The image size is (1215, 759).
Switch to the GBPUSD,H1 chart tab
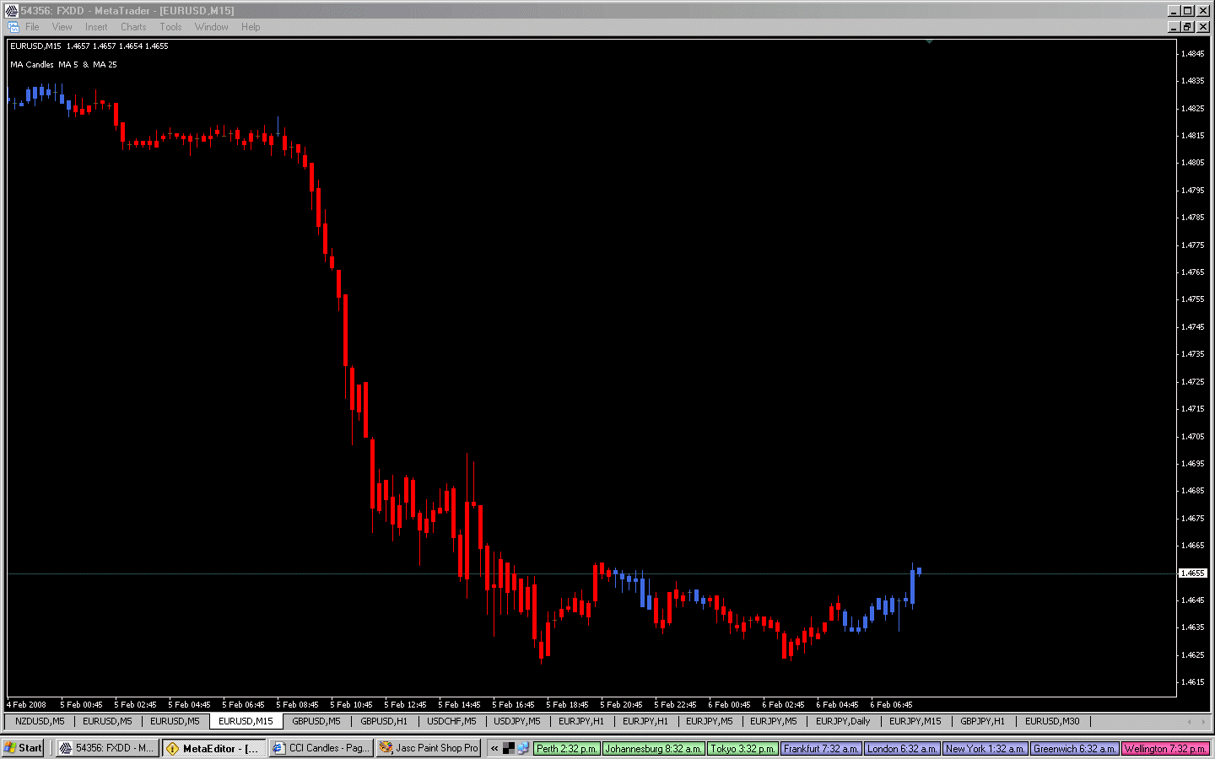pos(383,721)
